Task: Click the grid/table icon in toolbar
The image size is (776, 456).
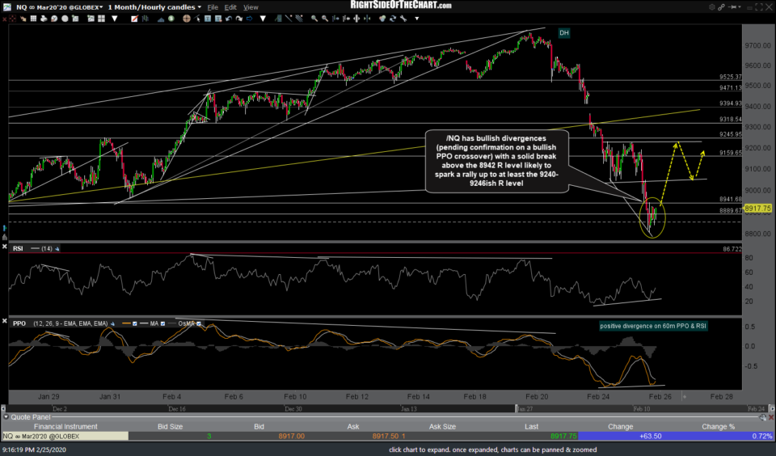Action: [x=33, y=19]
